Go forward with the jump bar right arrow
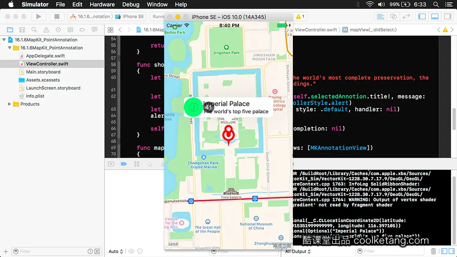This screenshot has height=257, width=457. click(129, 30)
